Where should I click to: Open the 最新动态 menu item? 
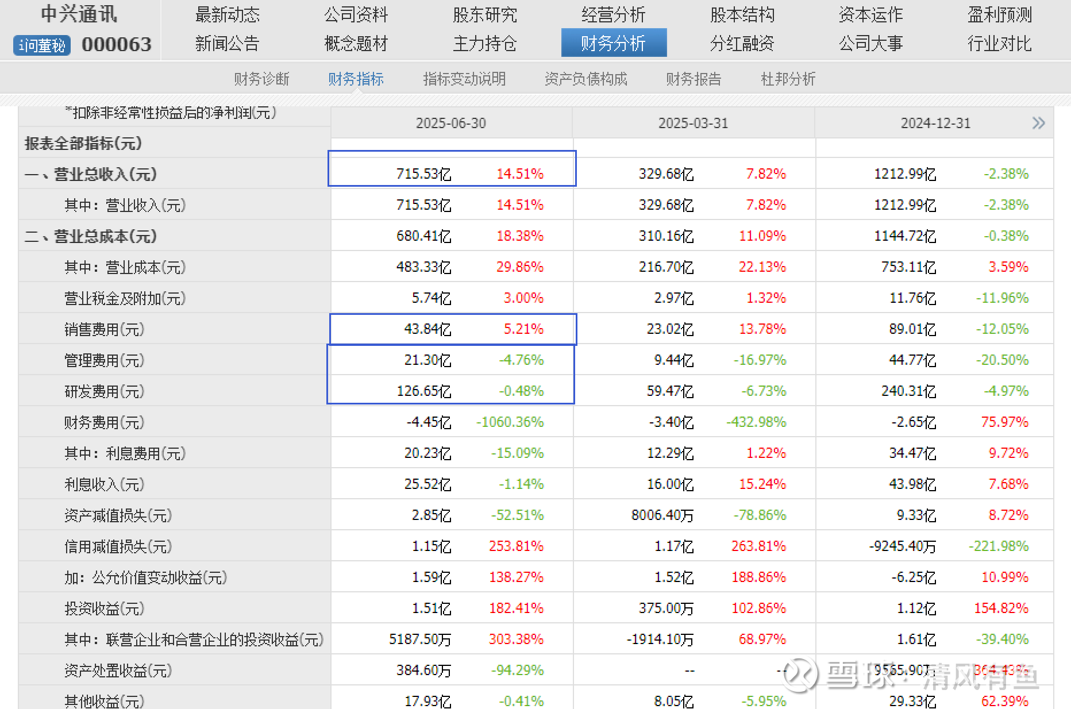[228, 15]
